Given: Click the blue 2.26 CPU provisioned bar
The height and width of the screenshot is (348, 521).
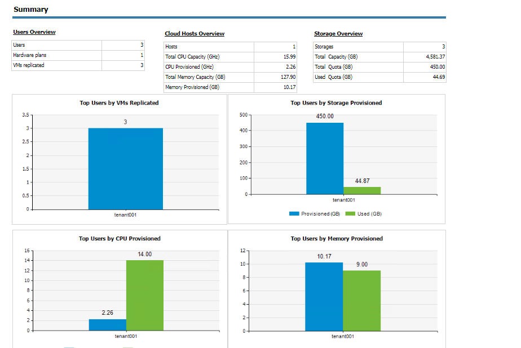Looking at the screenshot, I should point(107,325).
